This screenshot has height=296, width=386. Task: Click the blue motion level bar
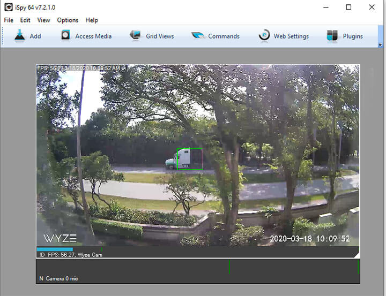pyautogui.click(x=55, y=249)
